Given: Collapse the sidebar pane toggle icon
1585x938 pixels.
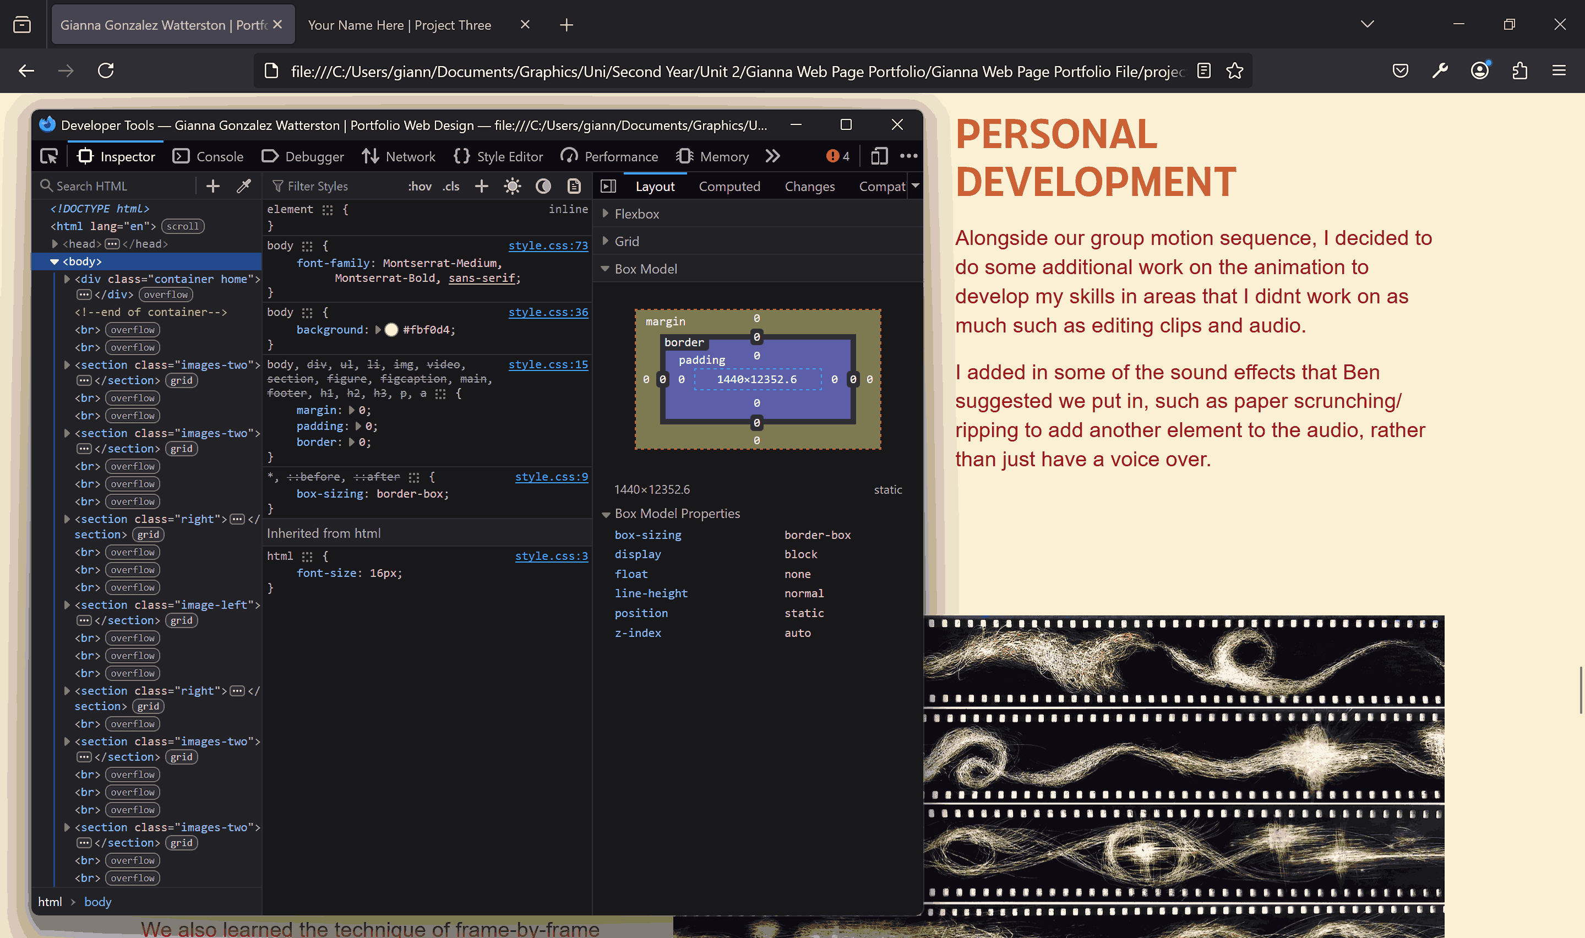Looking at the screenshot, I should pos(608,186).
